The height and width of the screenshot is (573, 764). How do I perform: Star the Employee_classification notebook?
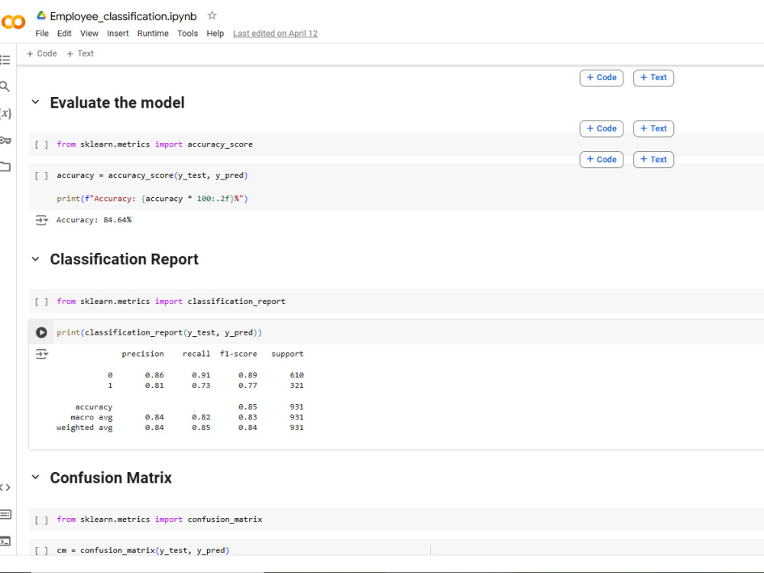point(212,15)
